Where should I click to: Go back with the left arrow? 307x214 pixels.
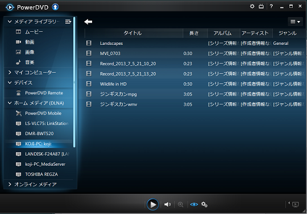click(88, 22)
